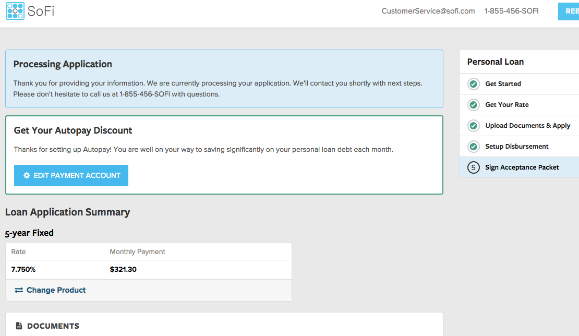Click the Thanks for setting up Autopay message

point(203,150)
